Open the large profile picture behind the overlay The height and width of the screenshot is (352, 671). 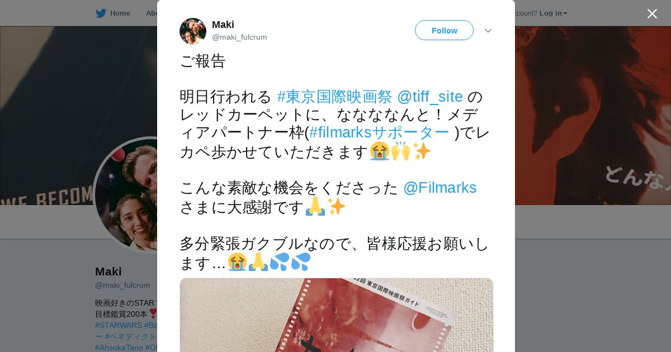126,195
